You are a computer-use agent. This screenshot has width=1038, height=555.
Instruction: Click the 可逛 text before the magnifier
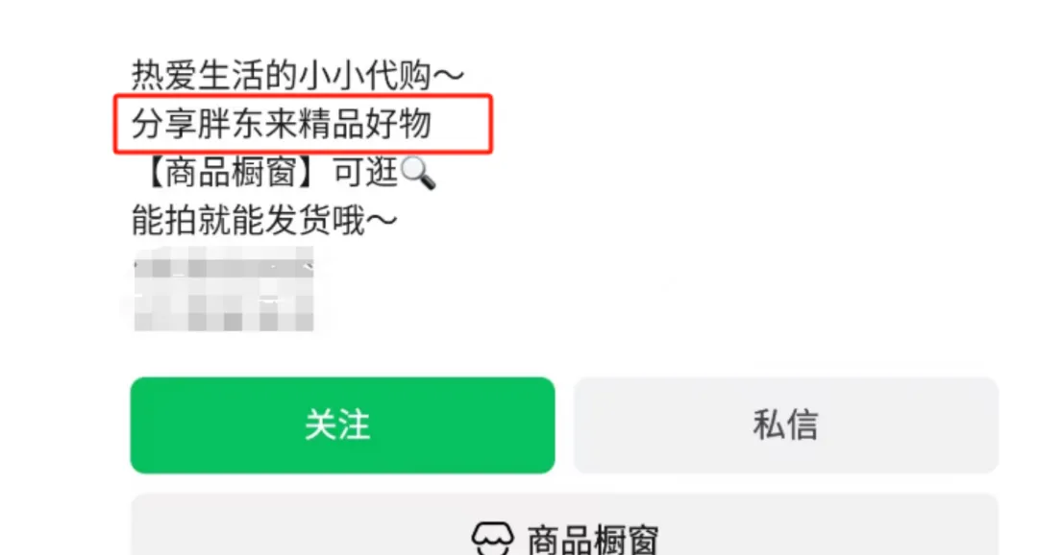pos(365,173)
